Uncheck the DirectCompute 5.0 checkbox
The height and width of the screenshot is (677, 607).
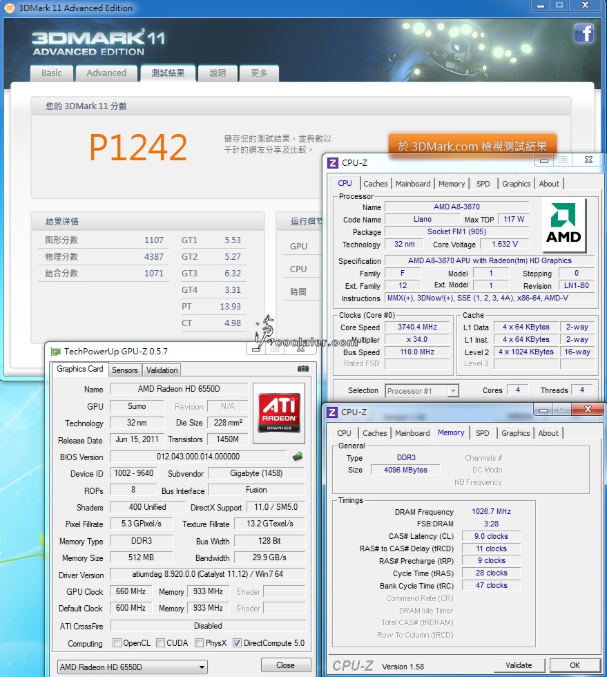click(237, 643)
